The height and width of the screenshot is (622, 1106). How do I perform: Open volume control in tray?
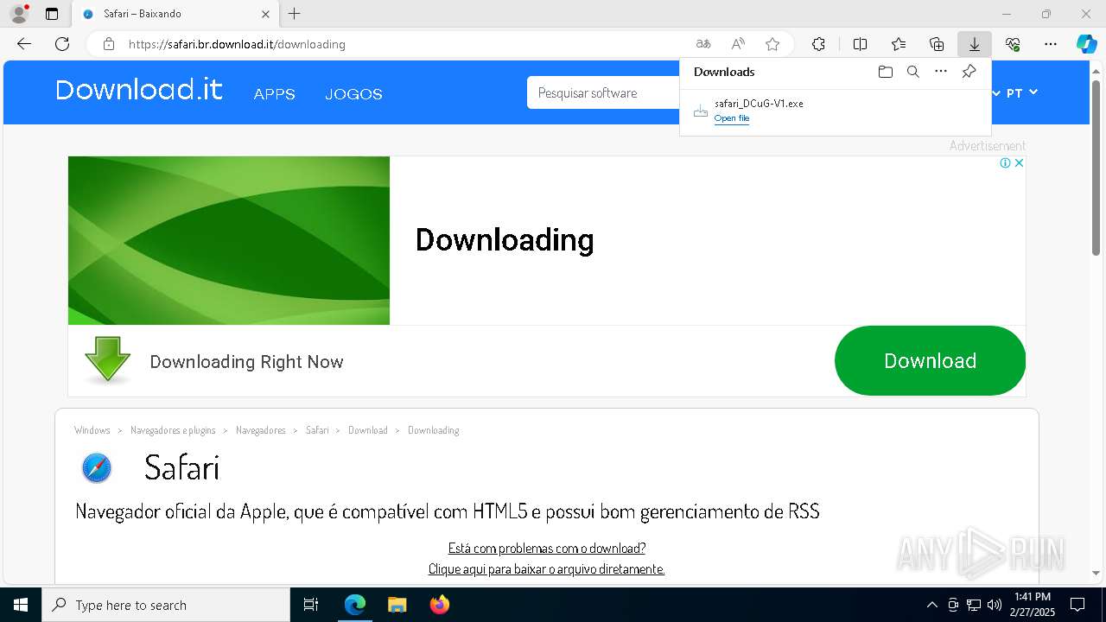click(x=995, y=605)
